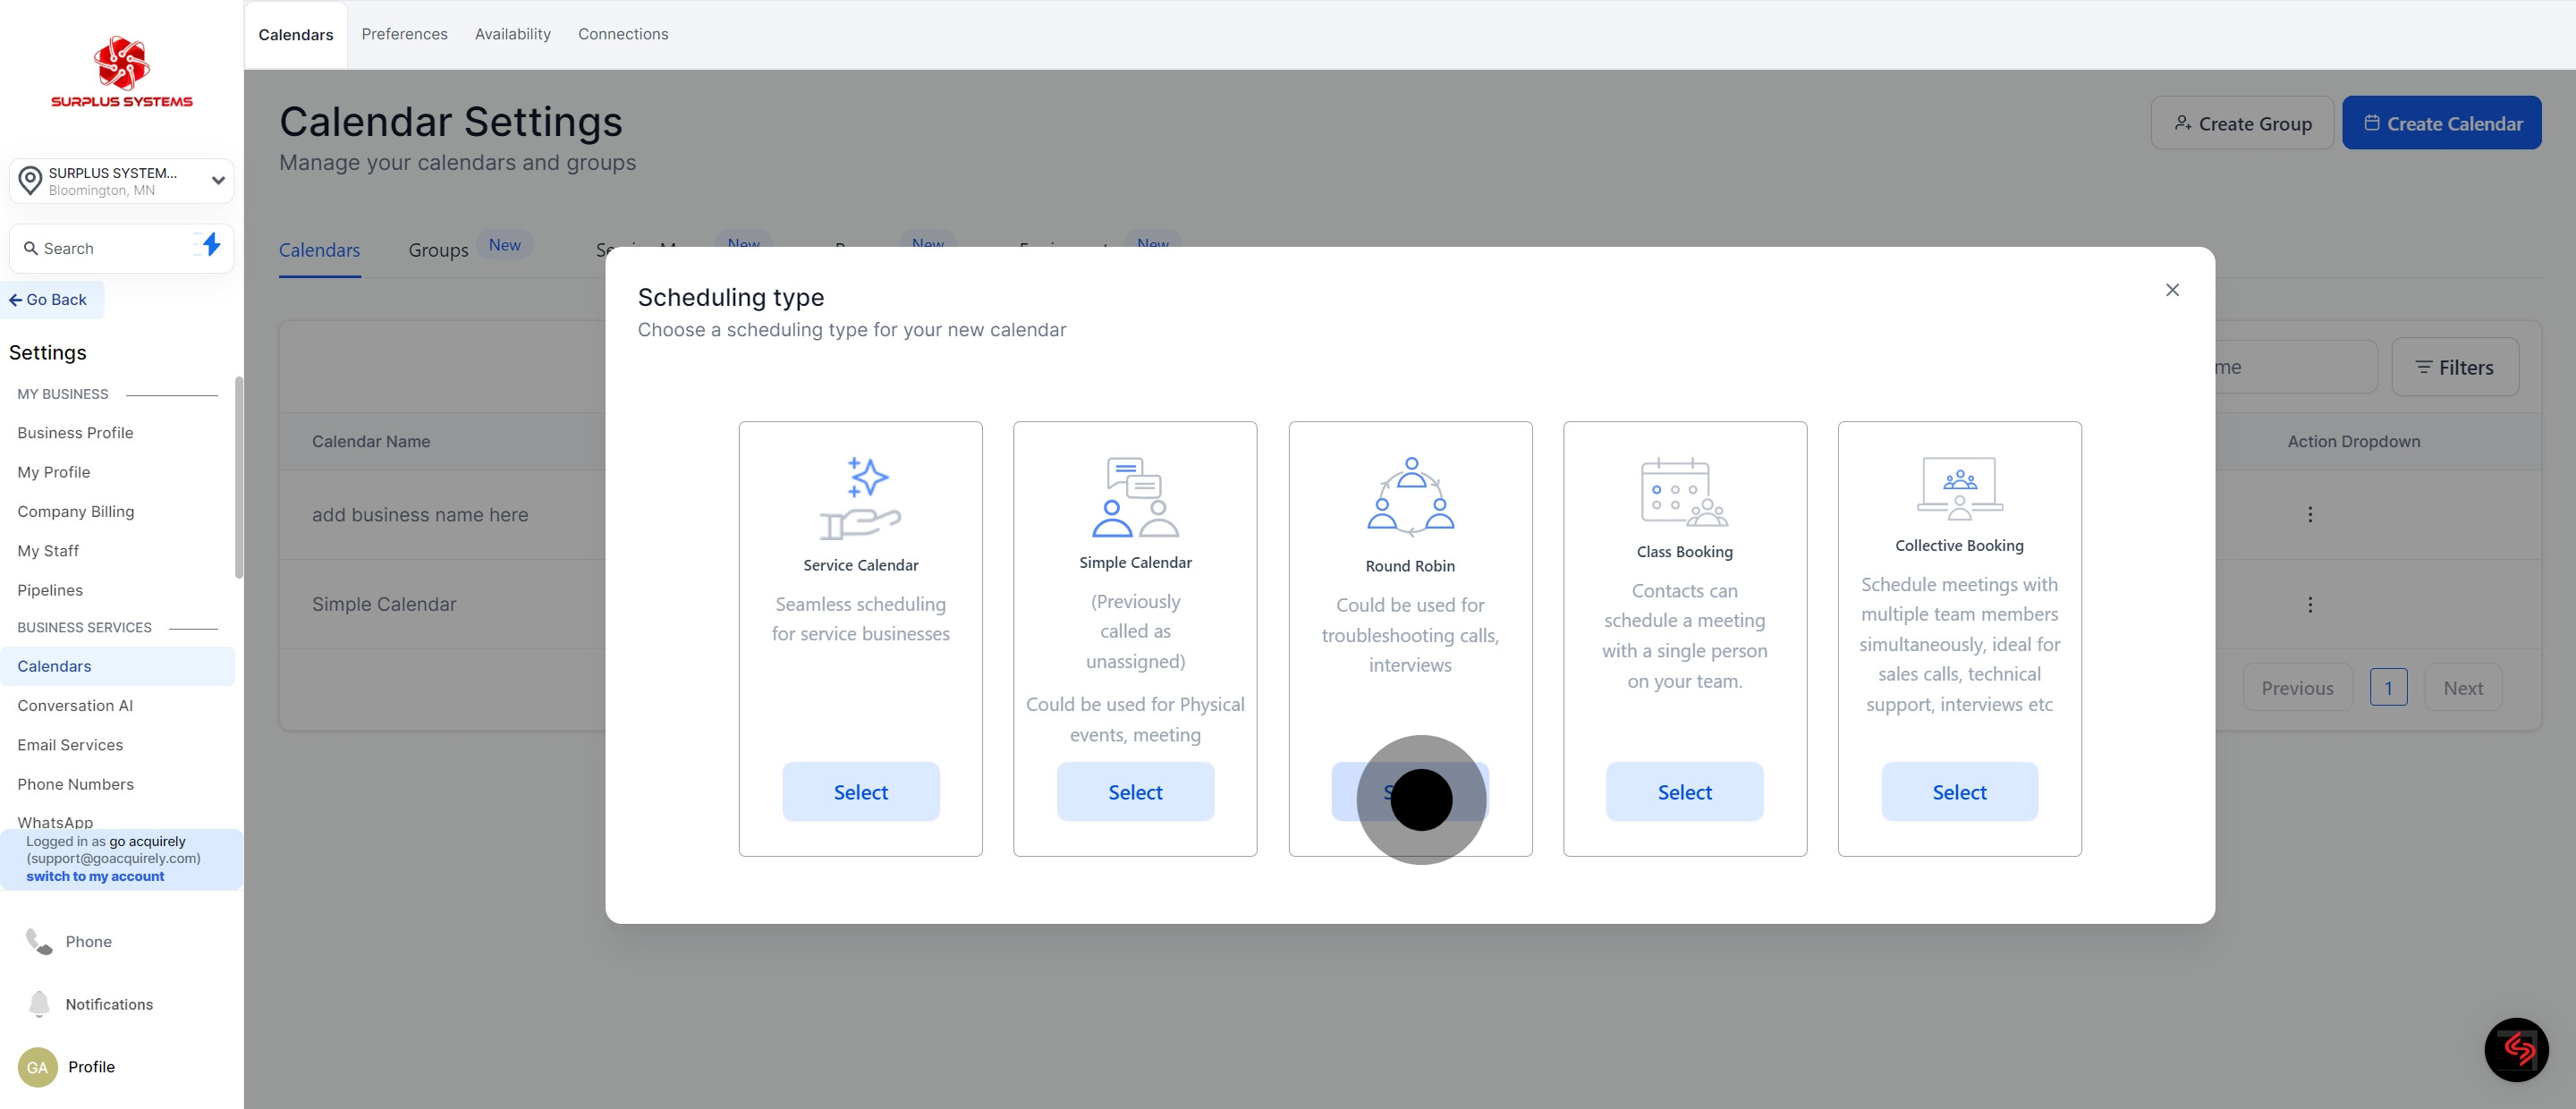Image resolution: width=2576 pixels, height=1109 pixels.
Task: Open Conversation AI settings
Action: coord(75,705)
